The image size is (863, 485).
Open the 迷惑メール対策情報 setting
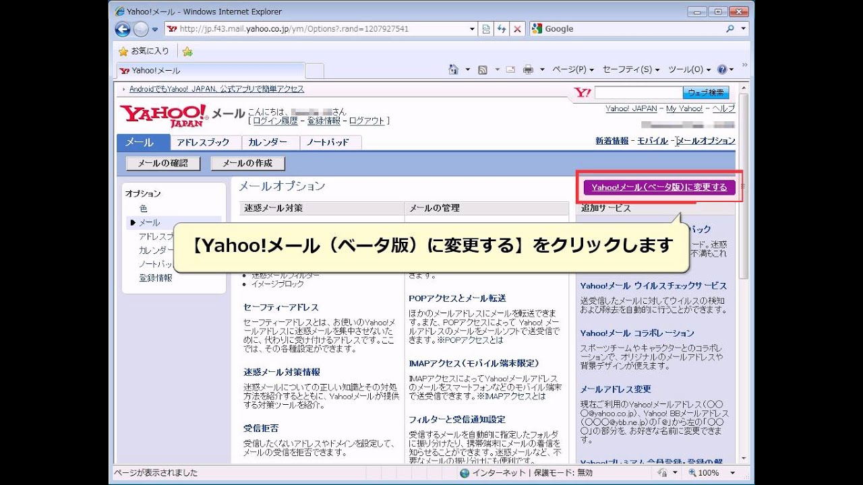coord(282,372)
